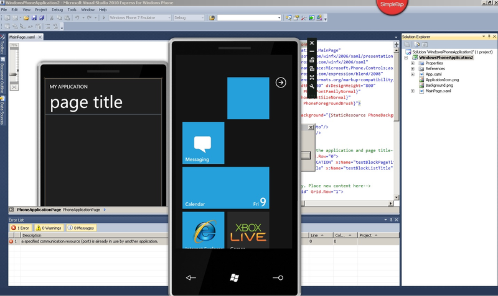Screen dimensions: 498x296
Task: Open the Debug configuration dropdown
Action: (203, 18)
